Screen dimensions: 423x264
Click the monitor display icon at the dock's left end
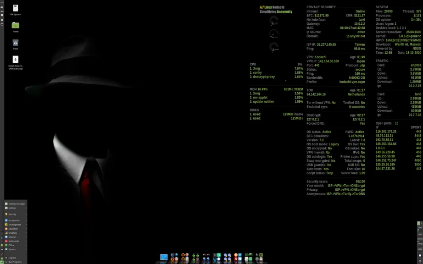(164, 257)
